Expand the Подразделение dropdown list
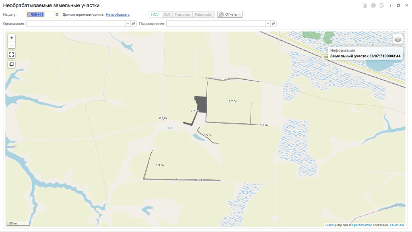The image size is (412, 232). tap(268, 24)
